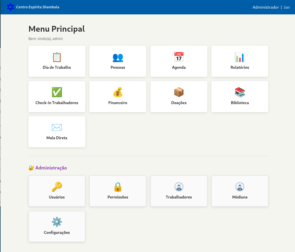The height and width of the screenshot is (252, 295).
Task: Open the Mala Direta envelope icon
Action: 57,127
